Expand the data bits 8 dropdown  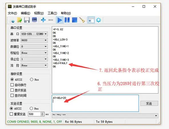coord(34,46)
